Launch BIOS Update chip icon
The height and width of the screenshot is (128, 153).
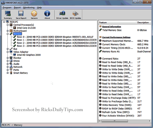(75, 14)
